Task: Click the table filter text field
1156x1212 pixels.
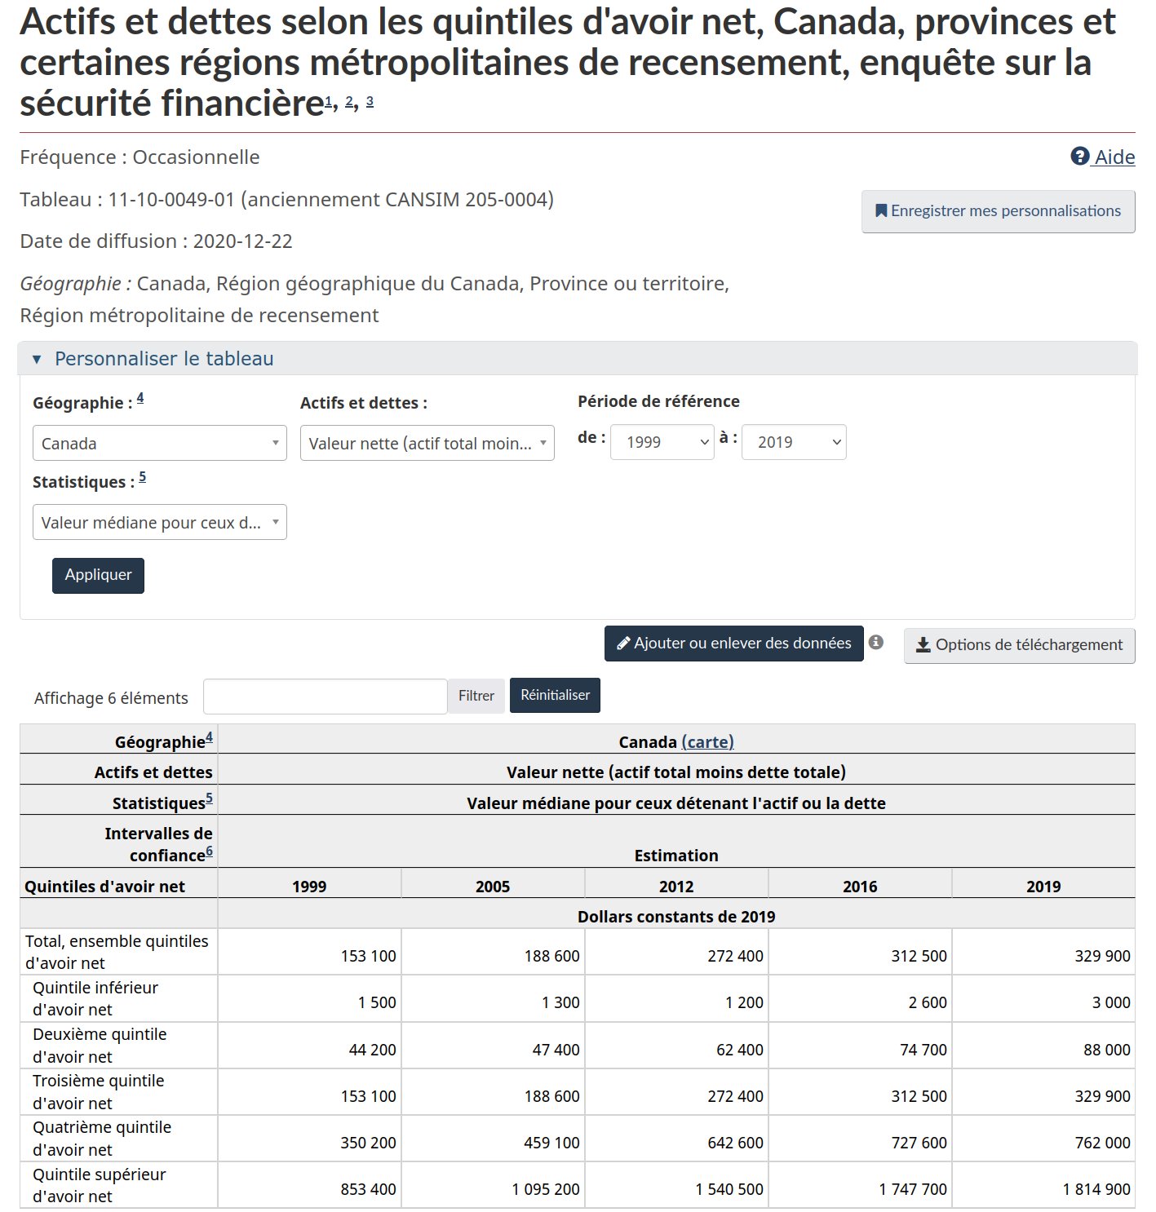Action: pos(325,697)
